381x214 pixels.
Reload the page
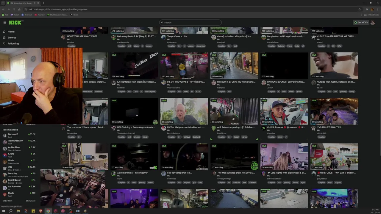pyautogui.click(x=14, y=9)
